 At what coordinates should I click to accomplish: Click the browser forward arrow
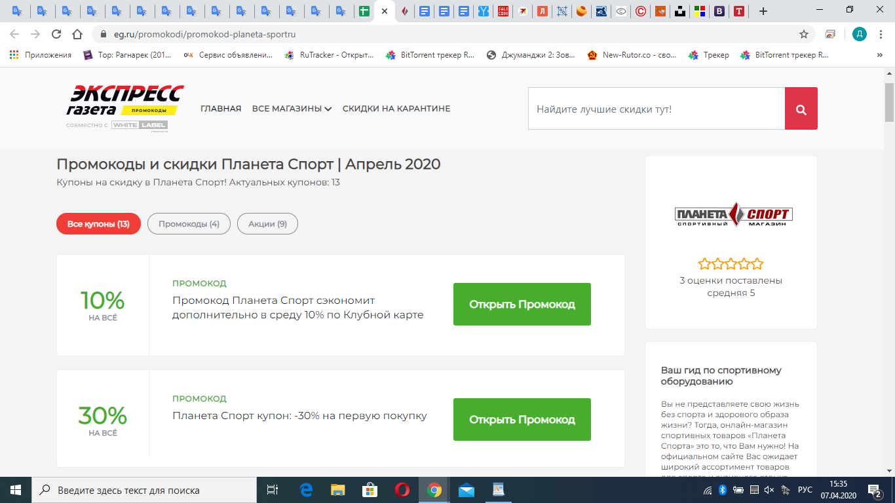tap(35, 34)
